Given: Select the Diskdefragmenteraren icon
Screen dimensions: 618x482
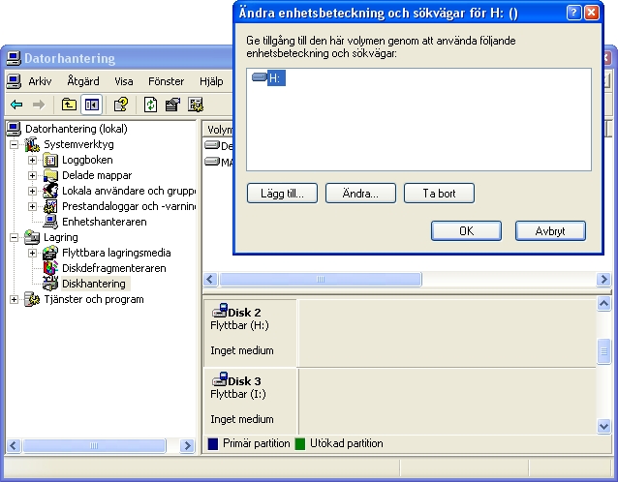Looking at the screenshot, I should [50, 268].
